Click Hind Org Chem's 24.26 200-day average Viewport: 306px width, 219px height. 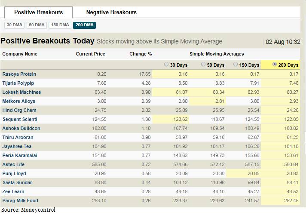[293, 110]
